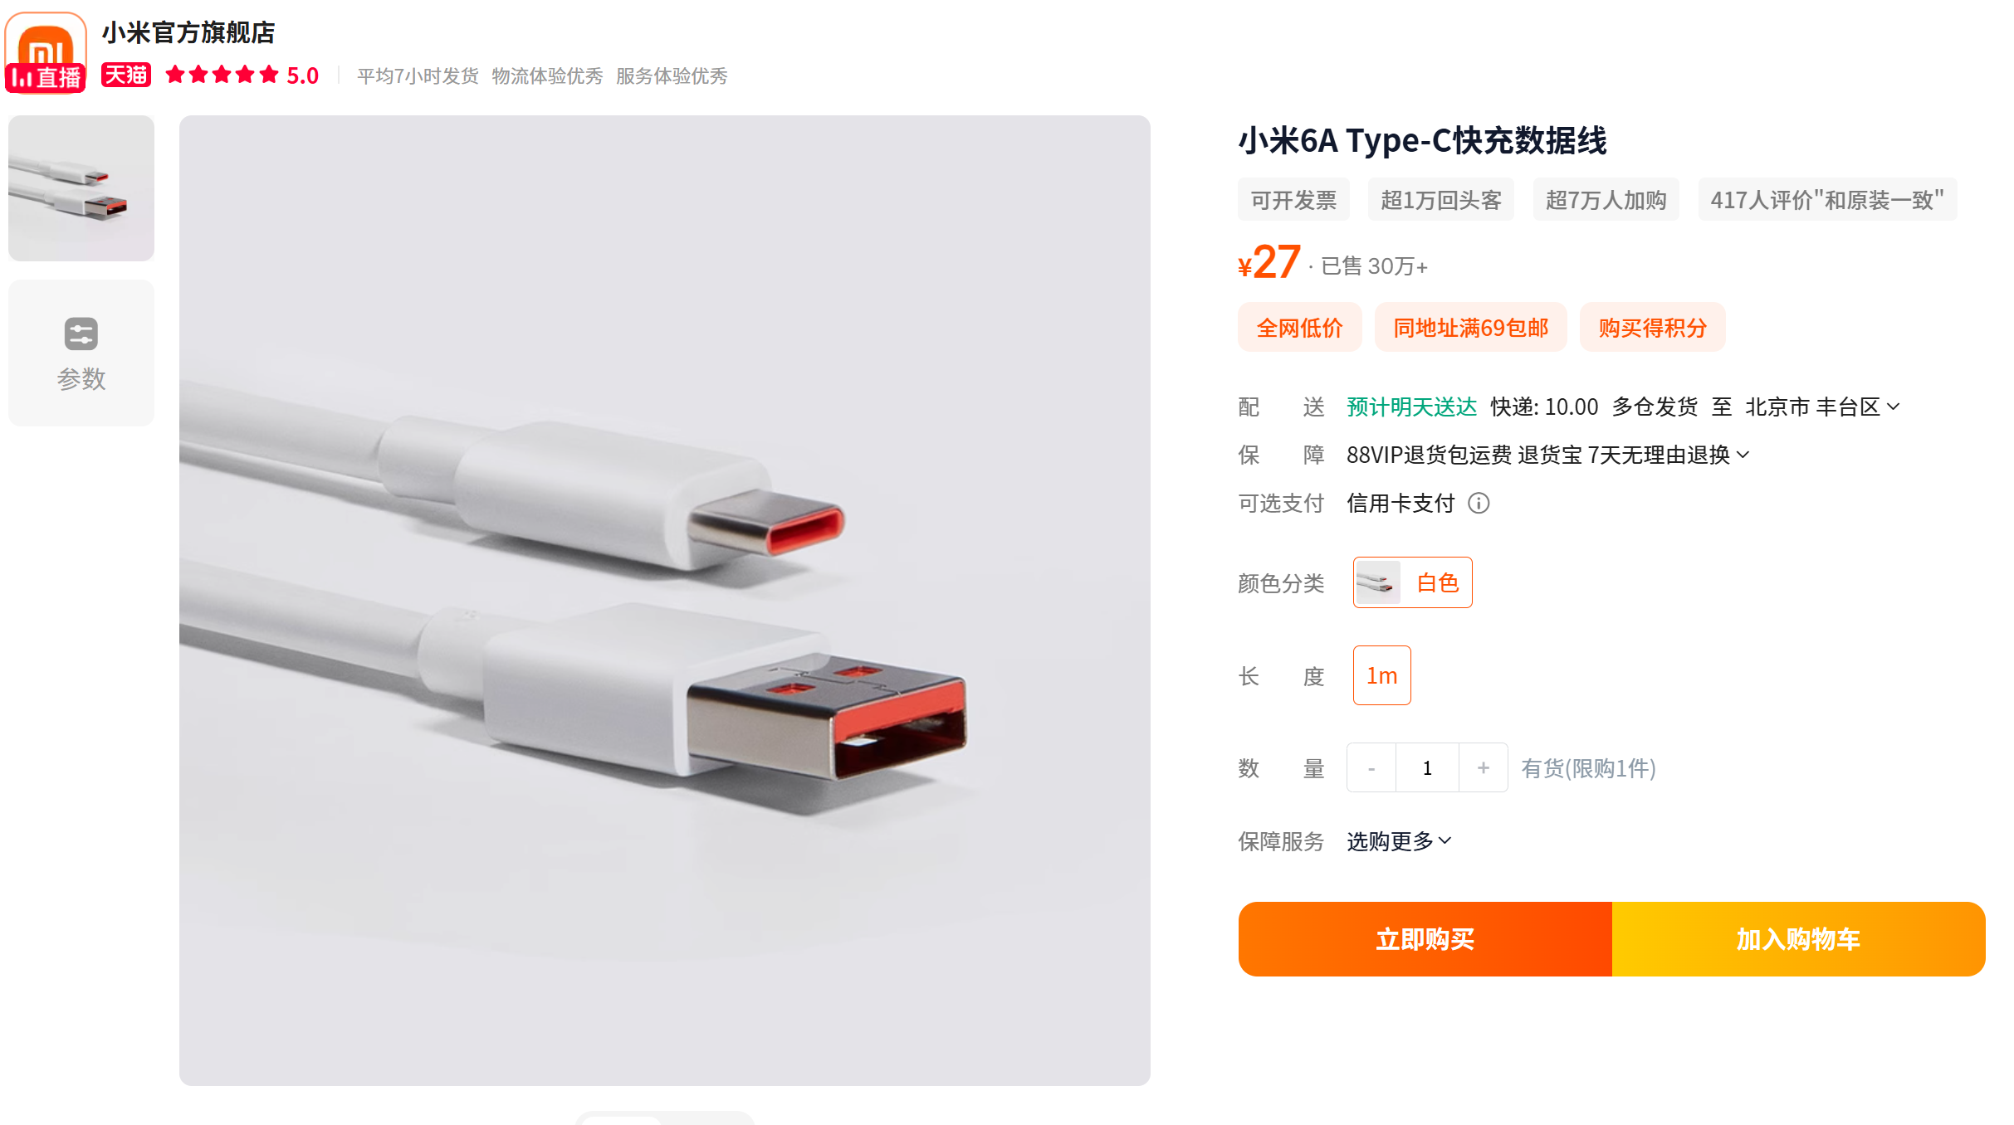Increase quantity with the plus button
Screen dimensions: 2014x1125
click(x=1484, y=768)
